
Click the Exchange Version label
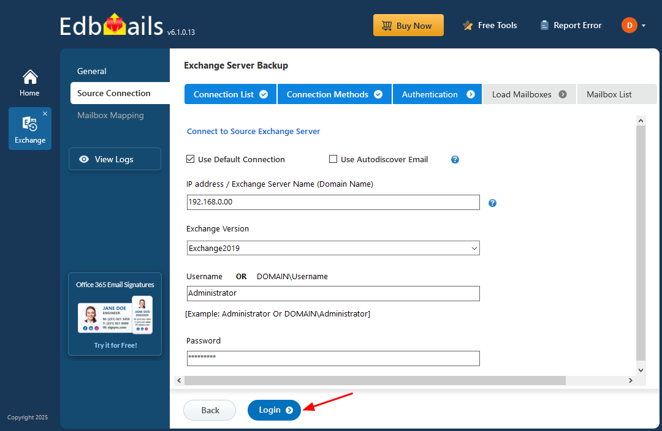[218, 228]
